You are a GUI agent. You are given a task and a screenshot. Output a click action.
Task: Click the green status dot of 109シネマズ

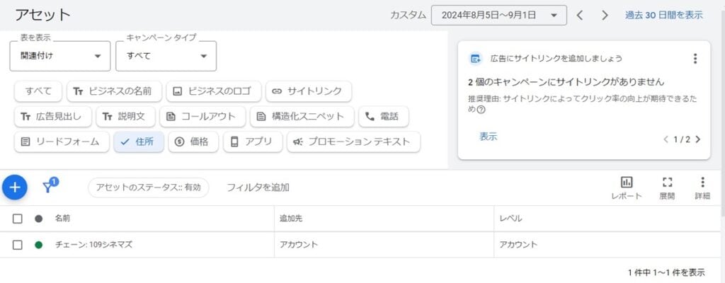pos(39,245)
